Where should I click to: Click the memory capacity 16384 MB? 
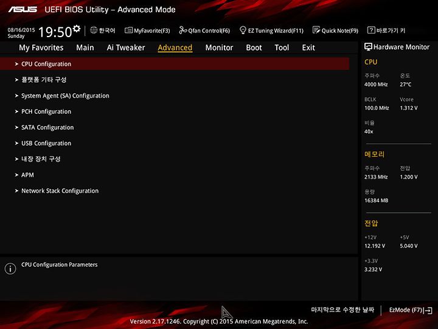[377, 200]
